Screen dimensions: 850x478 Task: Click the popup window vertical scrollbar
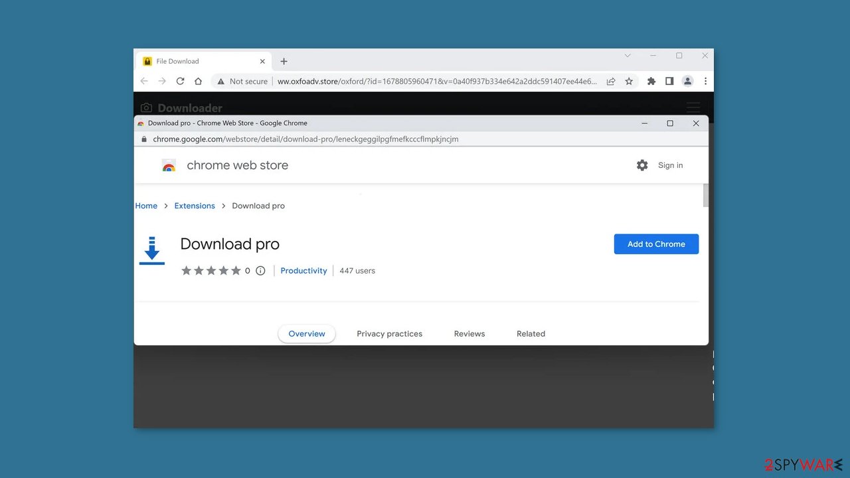coord(705,196)
